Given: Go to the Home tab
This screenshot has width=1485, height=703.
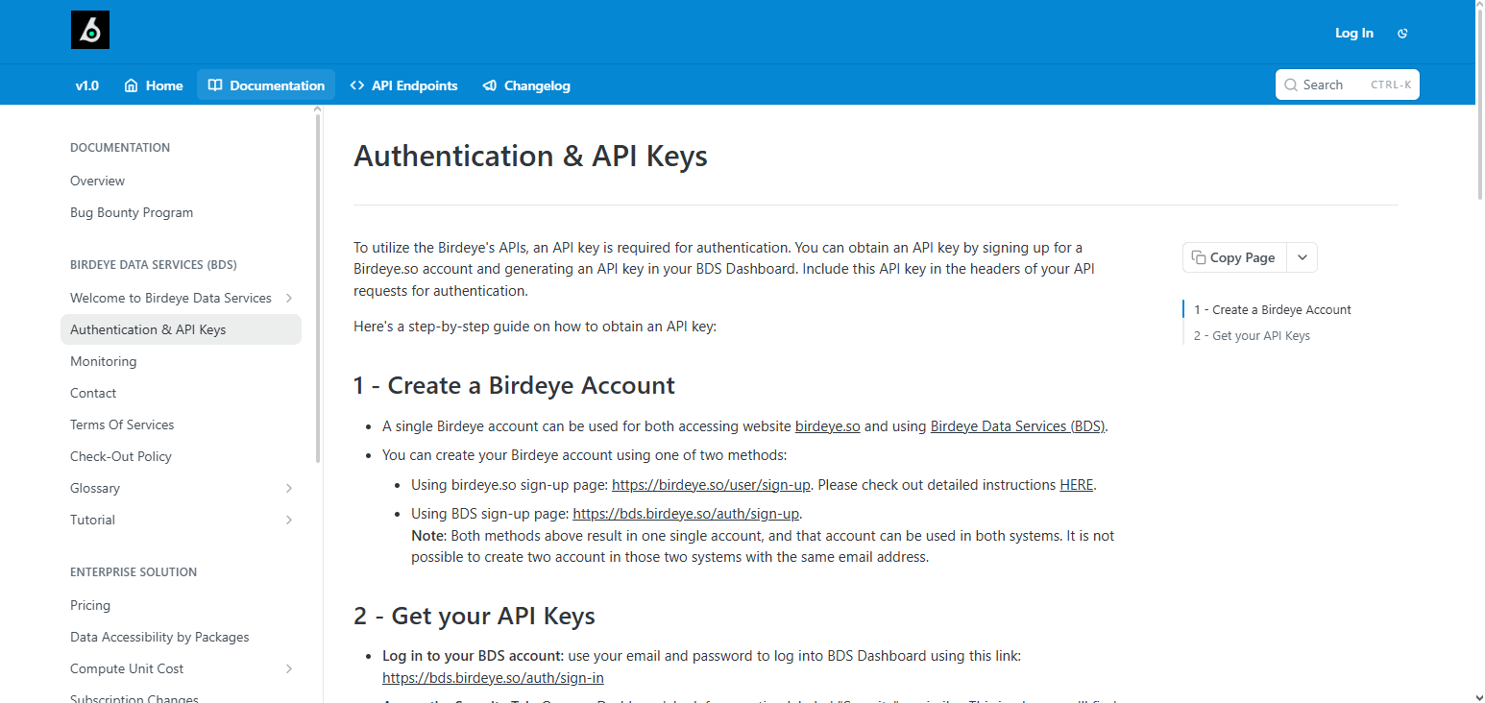Looking at the screenshot, I should coord(154,85).
